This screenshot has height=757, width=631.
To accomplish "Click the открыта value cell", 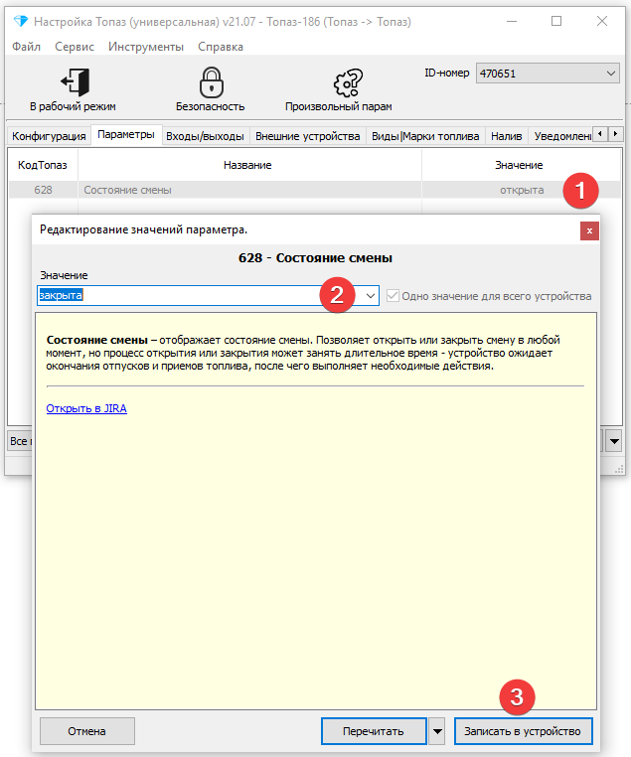I will 522,190.
